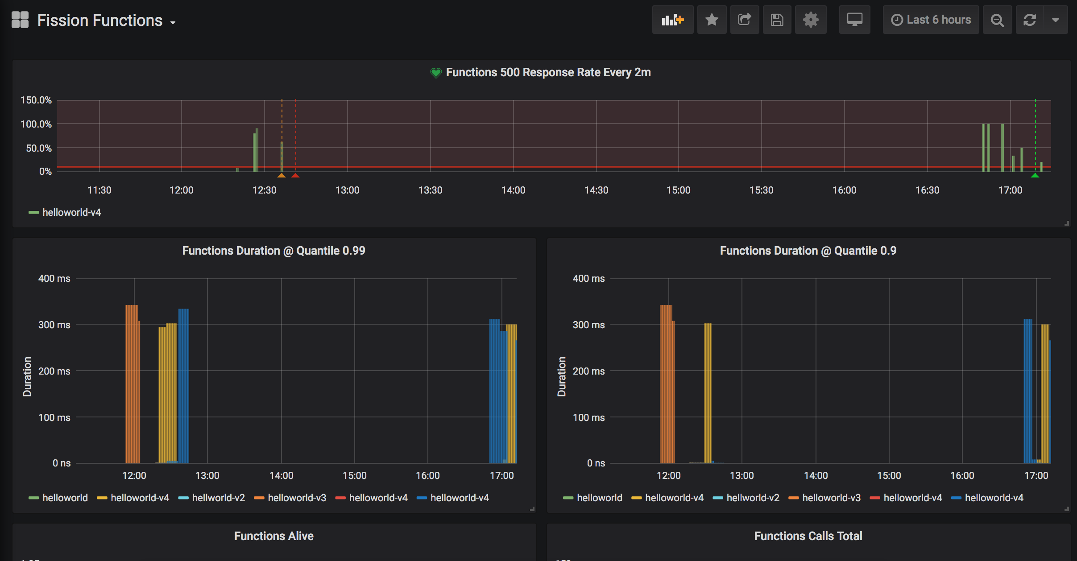The width and height of the screenshot is (1077, 561).
Task: Toggle helloworld-v4 series in 500 Response panel legend
Action: [x=71, y=212]
